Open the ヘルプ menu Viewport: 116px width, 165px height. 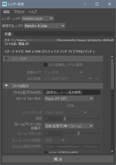(x=33, y=12)
